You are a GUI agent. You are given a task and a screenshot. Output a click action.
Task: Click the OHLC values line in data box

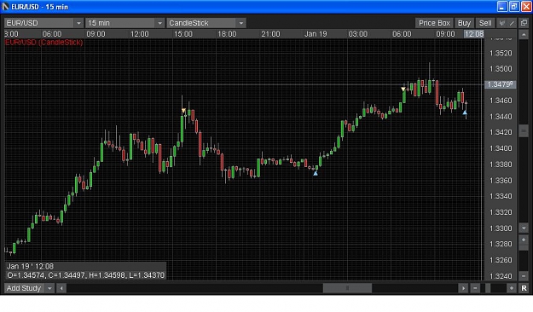tap(85, 275)
